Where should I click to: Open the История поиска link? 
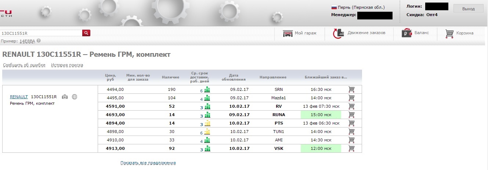pyautogui.click(x=67, y=65)
